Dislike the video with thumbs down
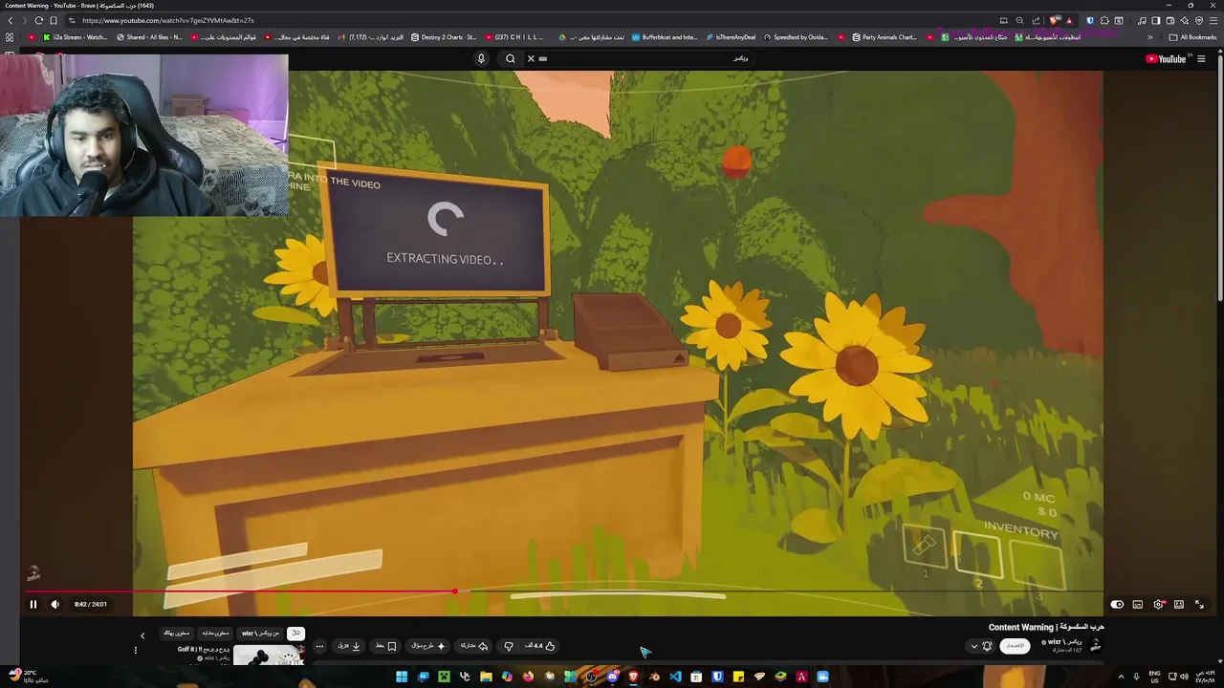1224x688 pixels. 509,646
